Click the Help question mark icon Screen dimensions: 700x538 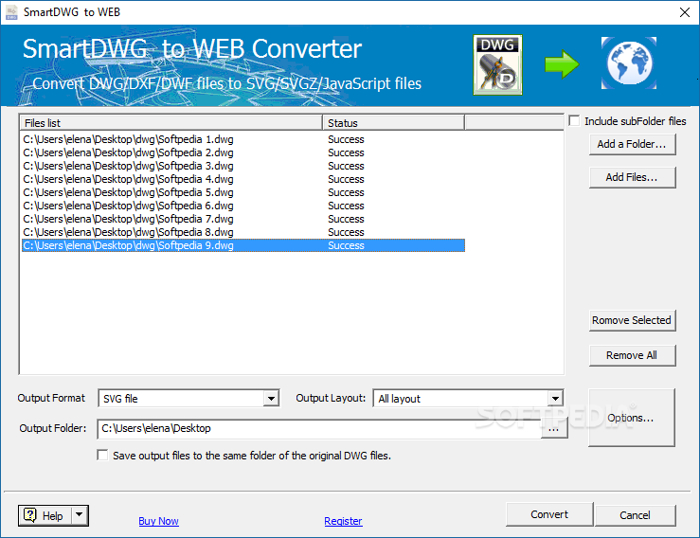click(x=30, y=515)
